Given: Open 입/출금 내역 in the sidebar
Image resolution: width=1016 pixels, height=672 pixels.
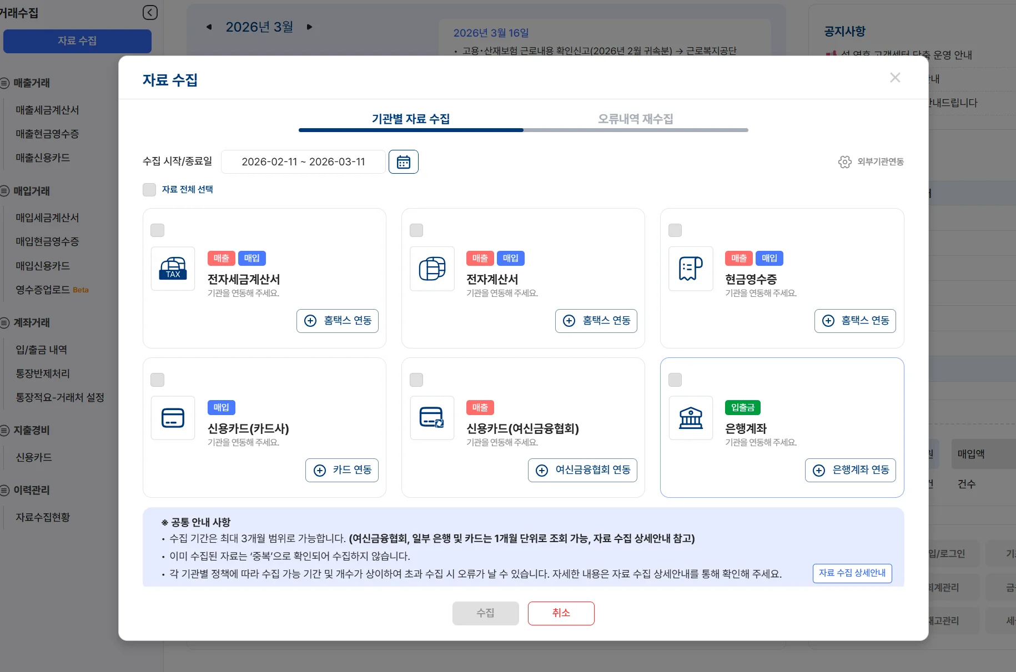Looking at the screenshot, I should coord(42,350).
